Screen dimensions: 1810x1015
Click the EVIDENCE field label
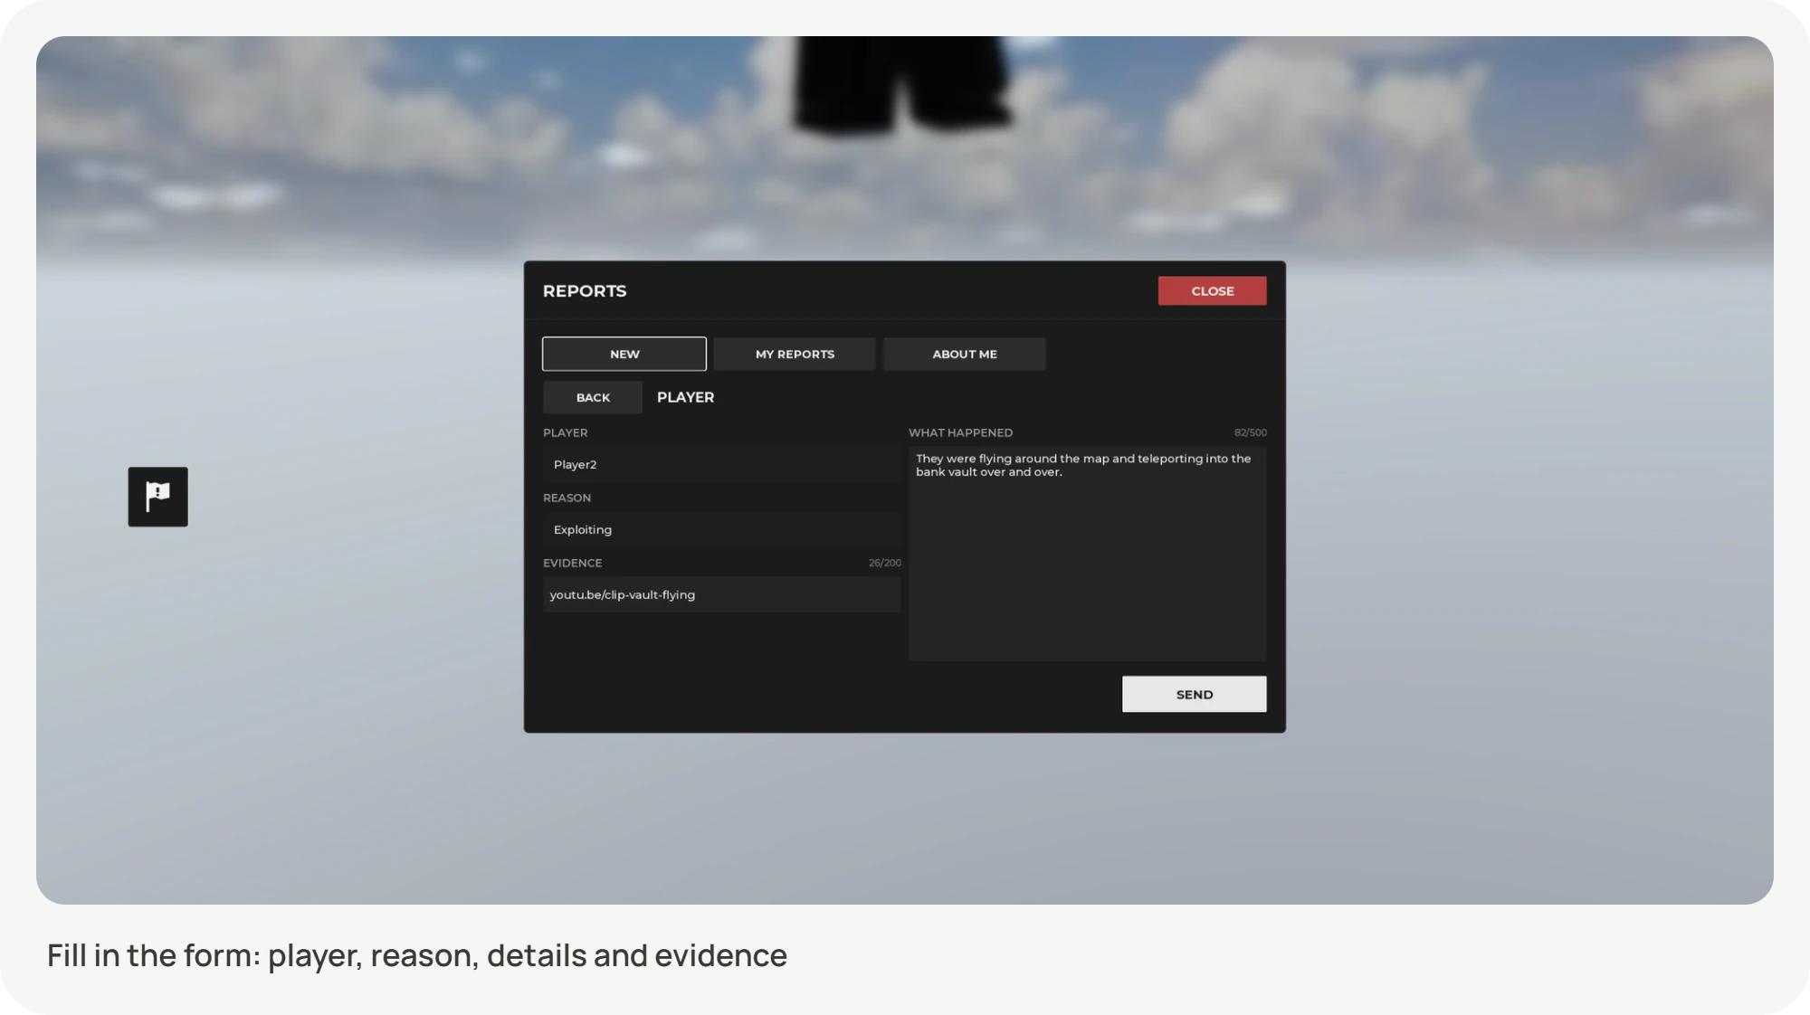(572, 563)
